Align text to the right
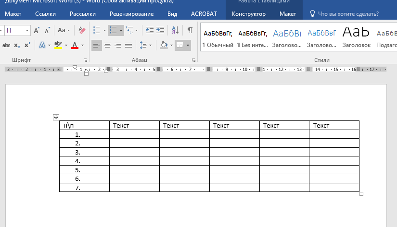This screenshot has height=227, width=397. pos(118,46)
